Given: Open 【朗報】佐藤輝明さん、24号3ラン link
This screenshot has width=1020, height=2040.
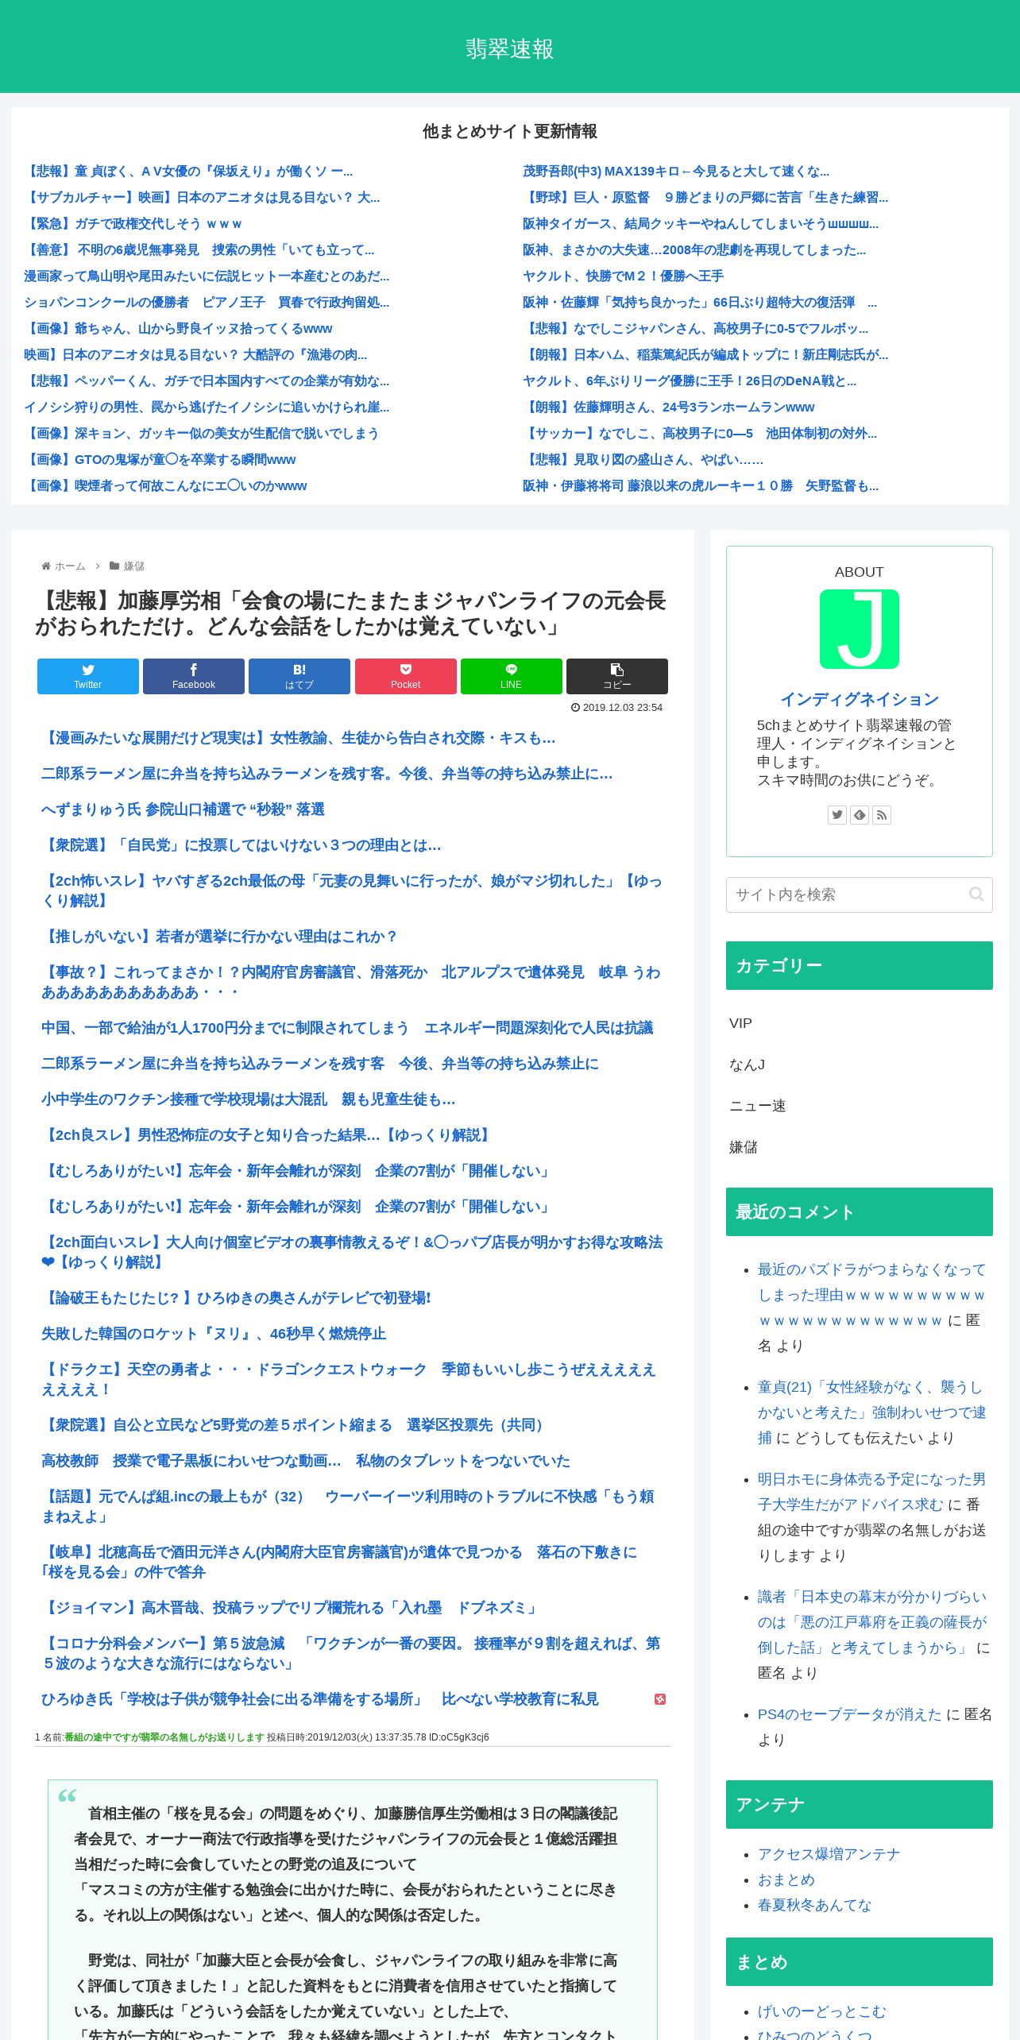Looking at the screenshot, I should coord(669,408).
